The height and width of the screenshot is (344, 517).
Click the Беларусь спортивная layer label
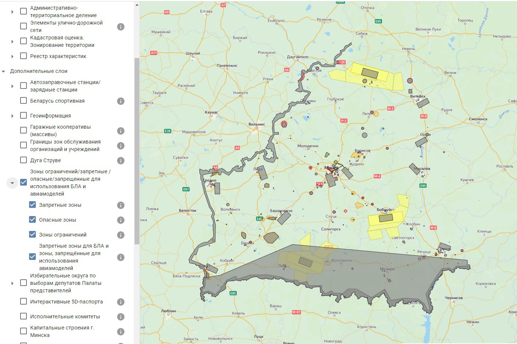(57, 101)
